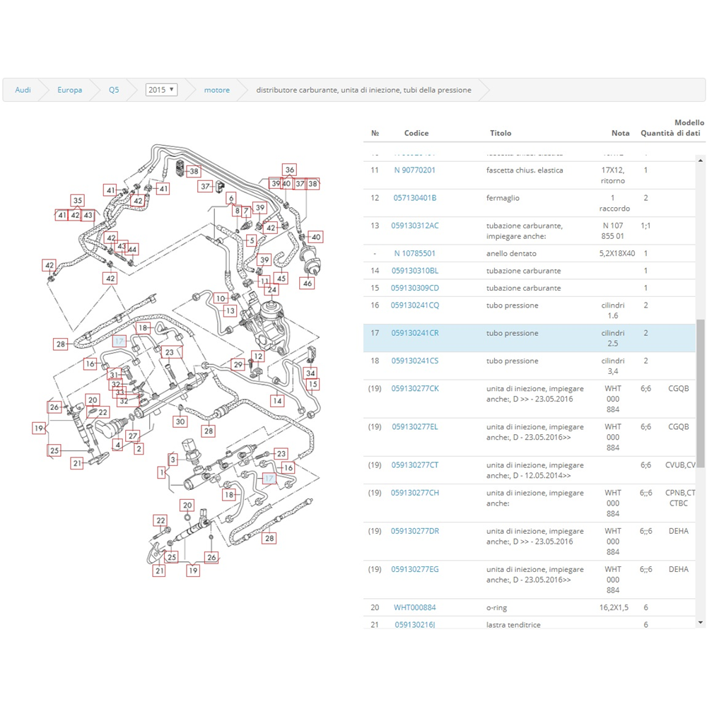Click the parts list scroll up arrow
The height and width of the screenshot is (707, 707).
point(700,160)
